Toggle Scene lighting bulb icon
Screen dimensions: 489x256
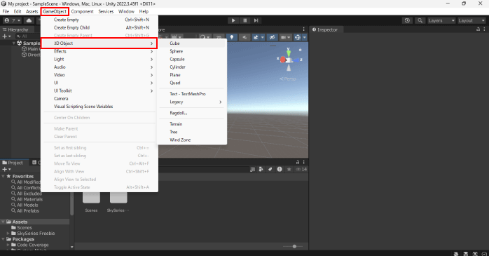click(232, 37)
